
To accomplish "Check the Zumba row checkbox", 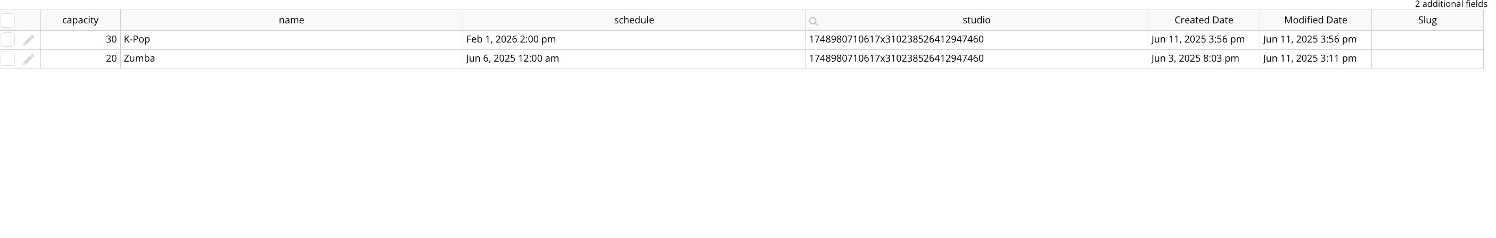I will point(7,58).
